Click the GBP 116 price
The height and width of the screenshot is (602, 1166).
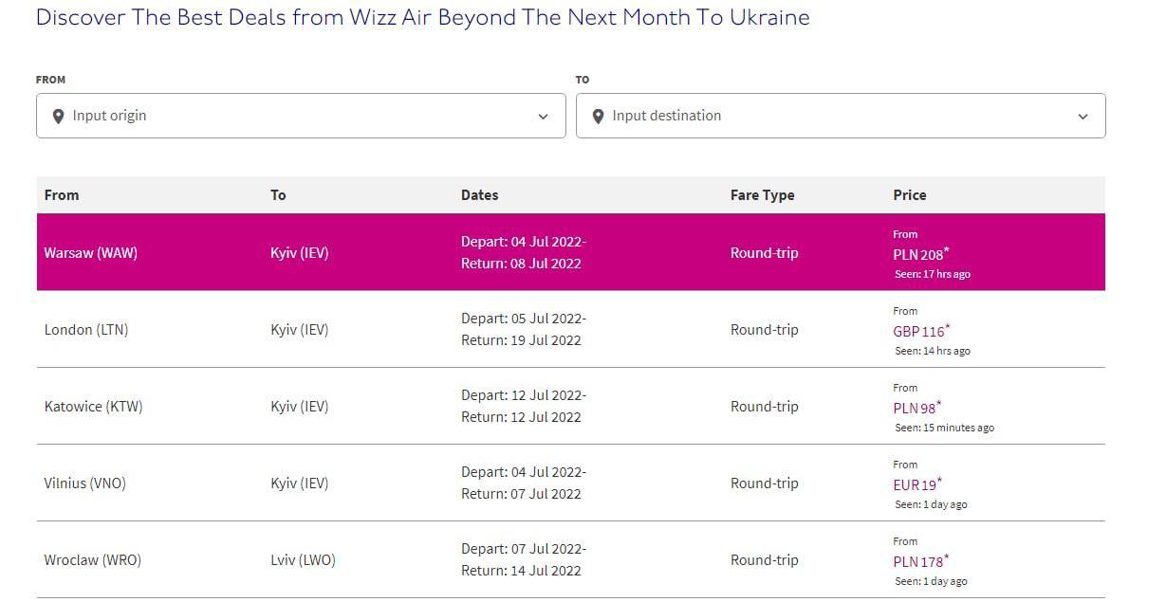tap(921, 331)
